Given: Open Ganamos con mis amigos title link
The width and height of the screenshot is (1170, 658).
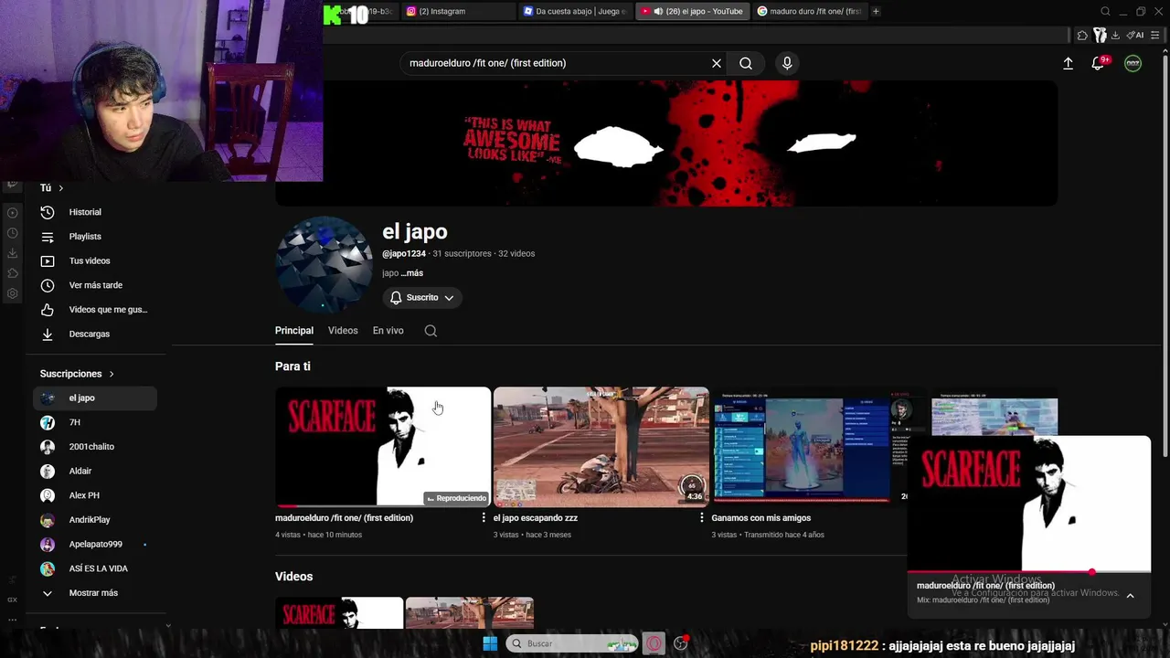Looking at the screenshot, I should (x=761, y=518).
